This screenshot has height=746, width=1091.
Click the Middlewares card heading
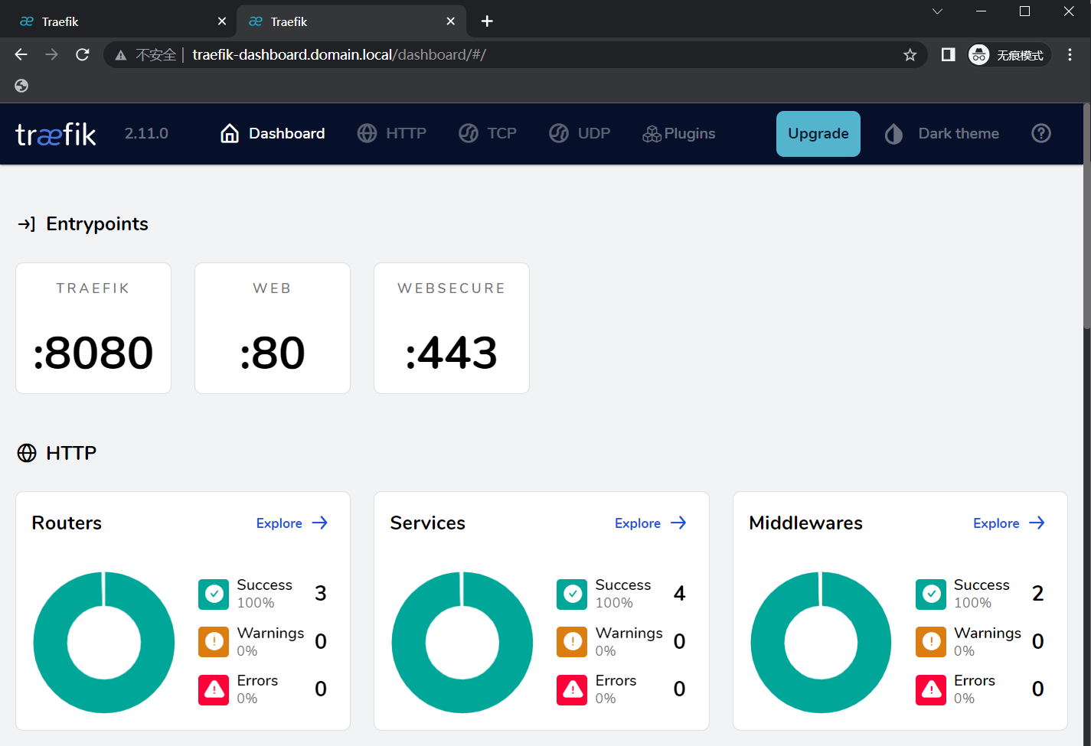[x=805, y=523]
